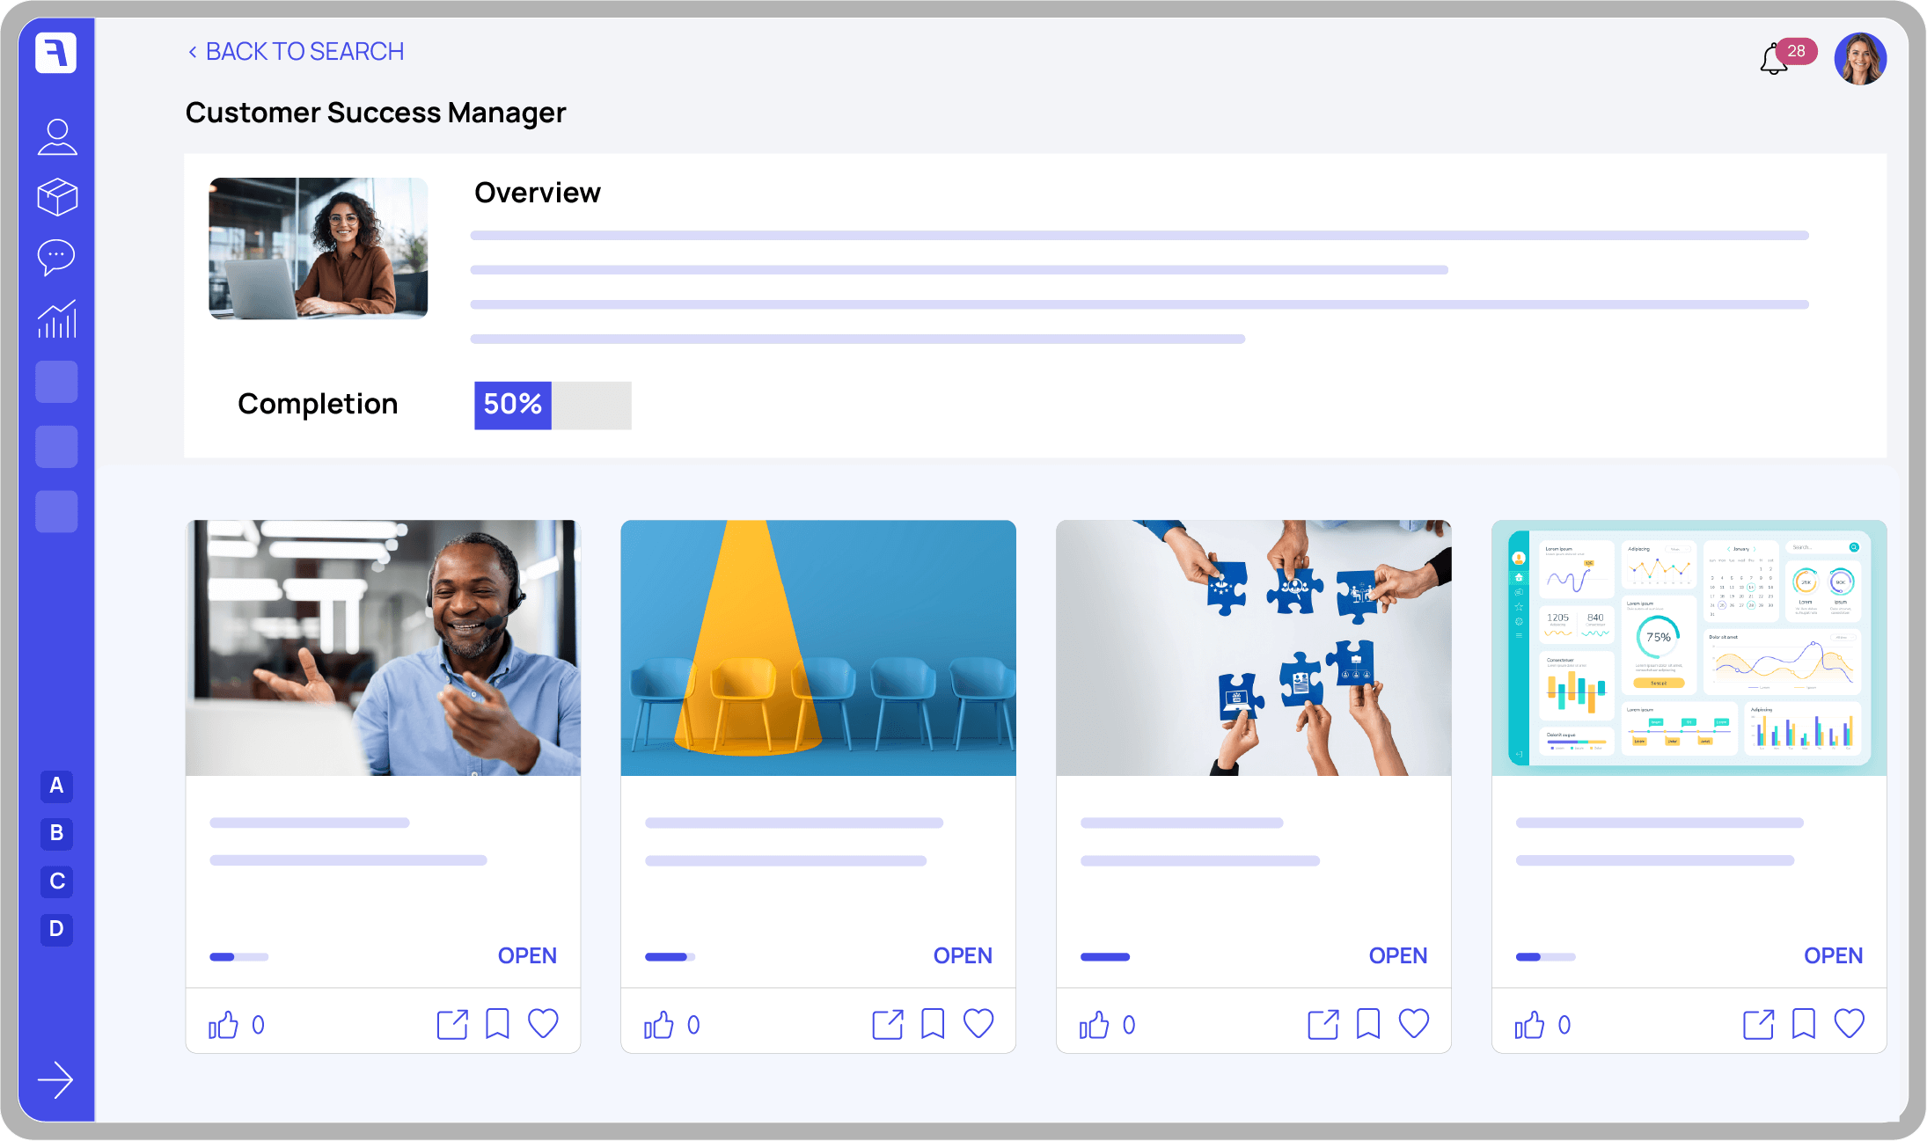Click OPEN on the yellow chair card
The height and width of the screenshot is (1141, 1927).
[x=962, y=955]
